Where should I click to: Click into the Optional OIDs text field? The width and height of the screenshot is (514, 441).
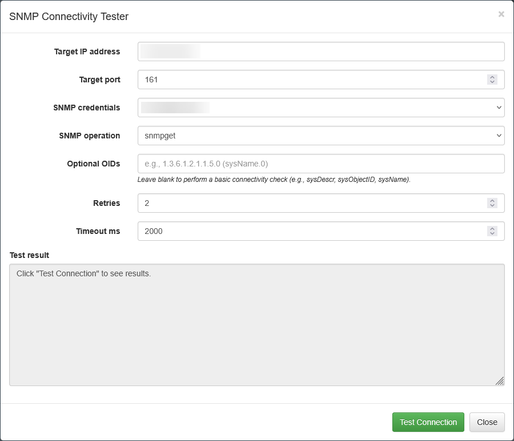point(321,164)
